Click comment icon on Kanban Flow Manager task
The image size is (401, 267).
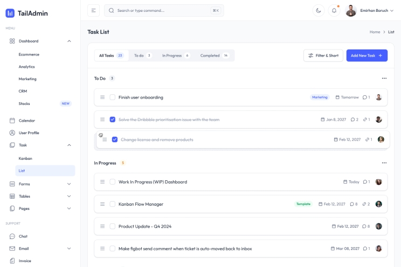coord(351,204)
